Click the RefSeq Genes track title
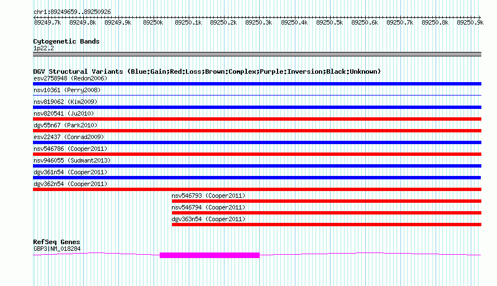497x286 pixels. (x=56, y=242)
